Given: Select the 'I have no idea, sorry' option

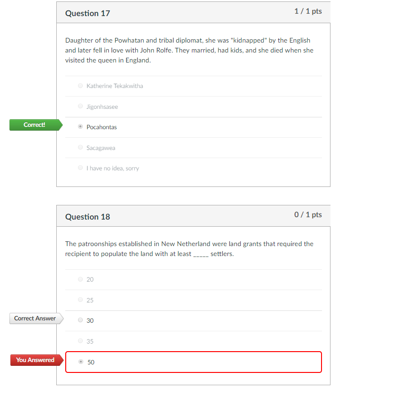Looking at the screenshot, I should (80, 168).
